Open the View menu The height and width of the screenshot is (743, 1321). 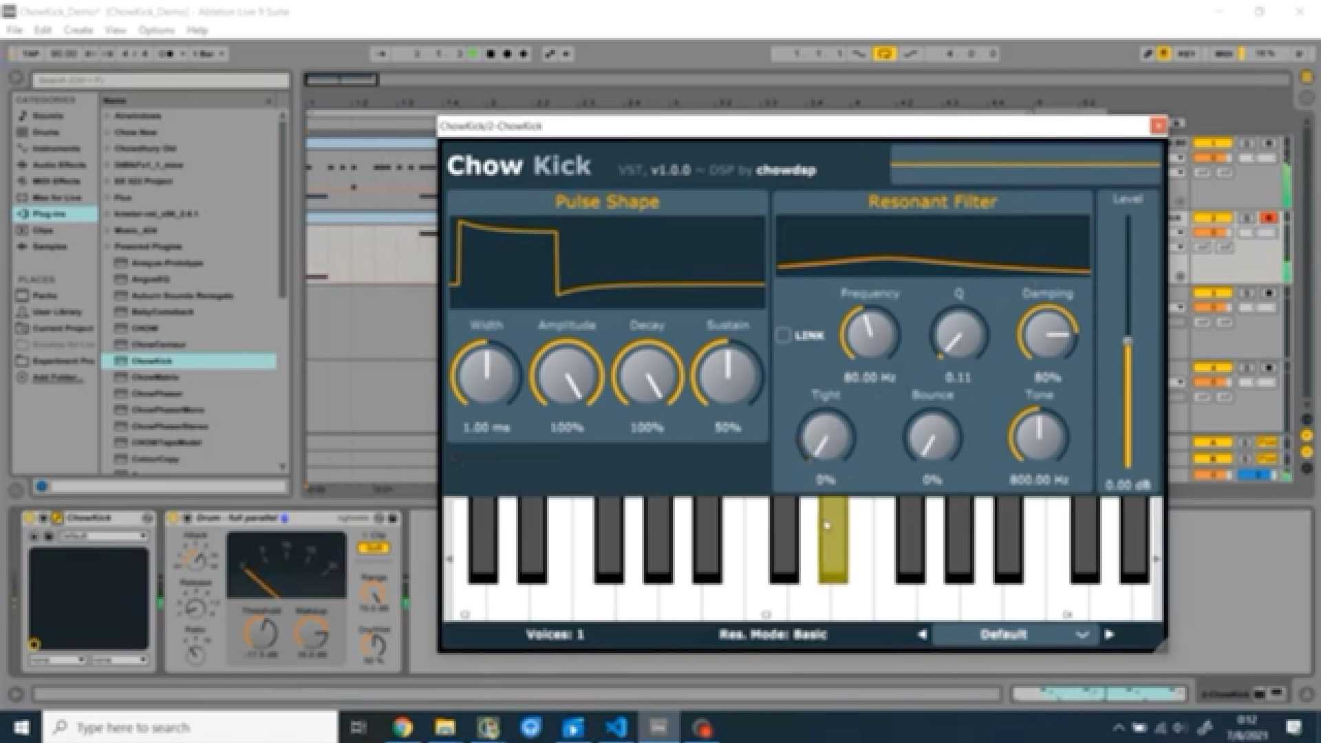click(116, 30)
